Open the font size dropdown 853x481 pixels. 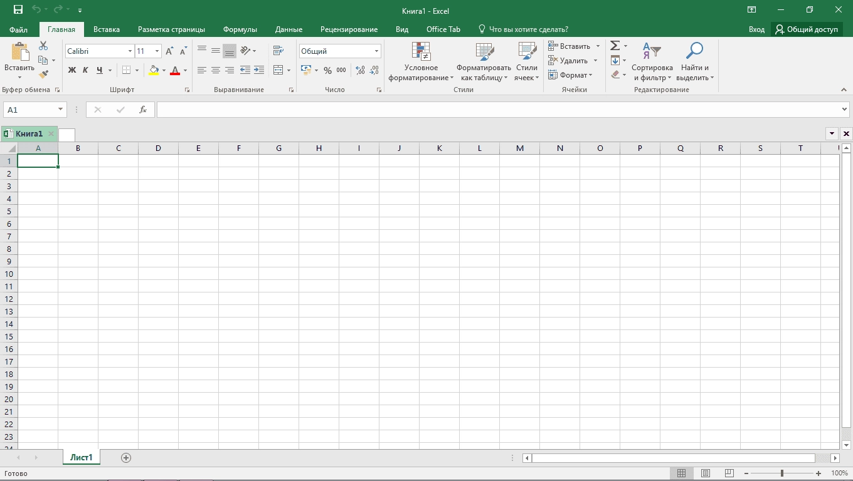[x=157, y=51]
